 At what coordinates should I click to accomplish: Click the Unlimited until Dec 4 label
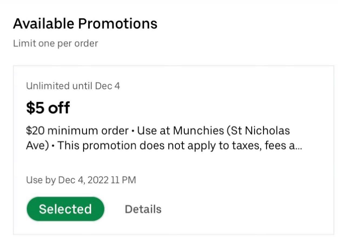(x=73, y=86)
